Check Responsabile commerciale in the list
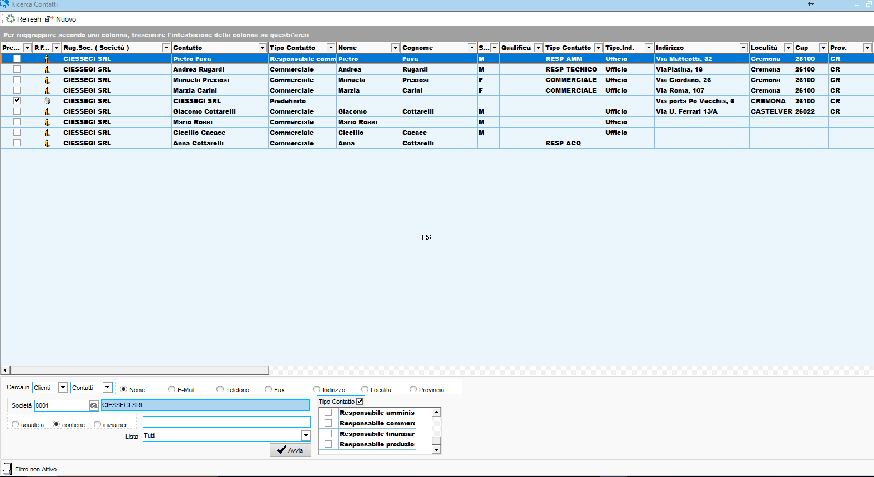Image resolution: width=874 pixels, height=477 pixels. tap(329, 423)
